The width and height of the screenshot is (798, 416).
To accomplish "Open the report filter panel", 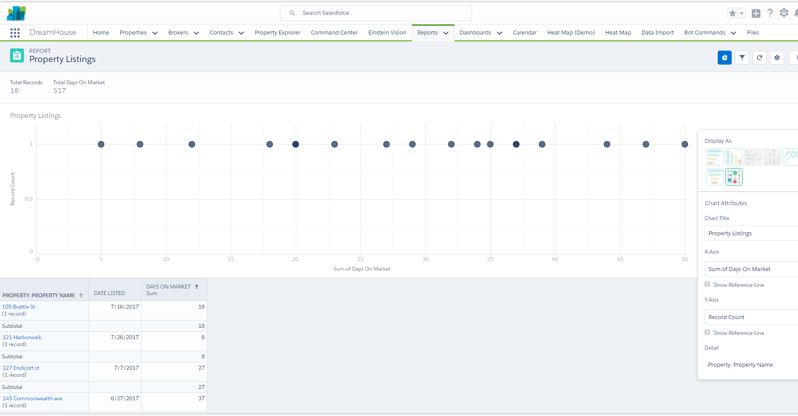I will pos(742,58).
